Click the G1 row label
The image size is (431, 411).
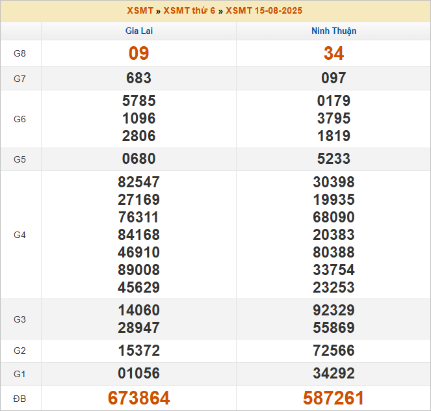(x=20, y=374)
